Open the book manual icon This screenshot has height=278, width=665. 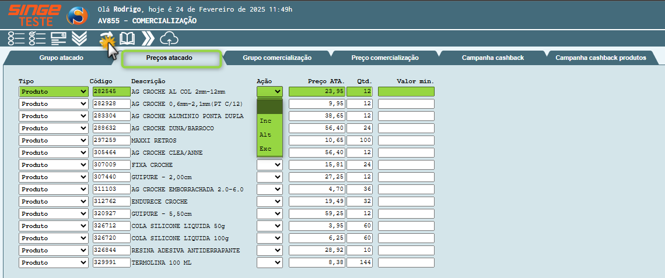[x=127, y=38]
